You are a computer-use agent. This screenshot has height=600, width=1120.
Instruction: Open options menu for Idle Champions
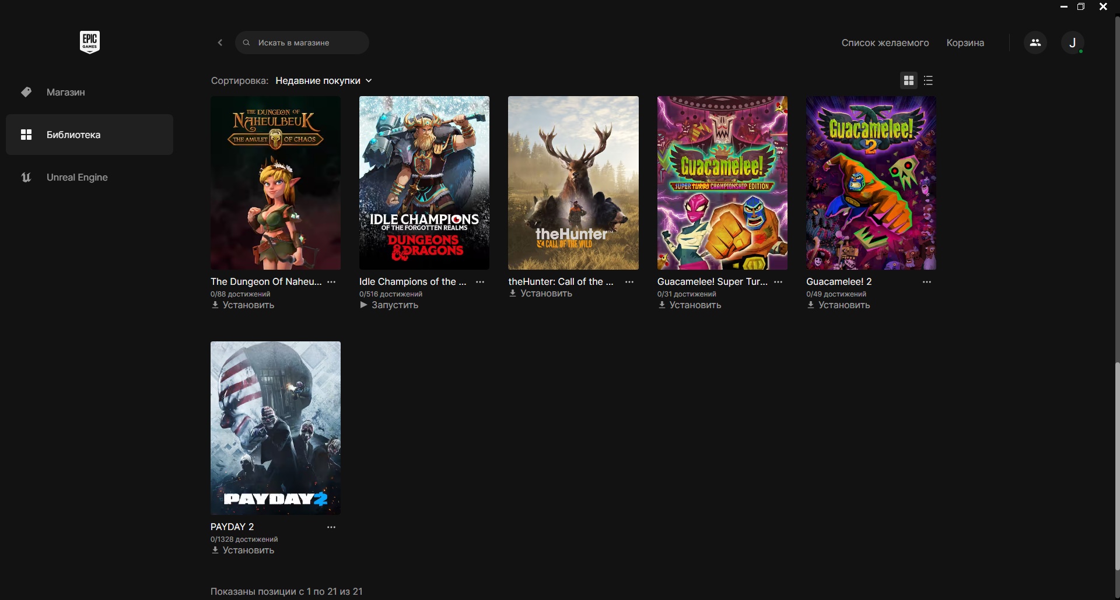480,281
